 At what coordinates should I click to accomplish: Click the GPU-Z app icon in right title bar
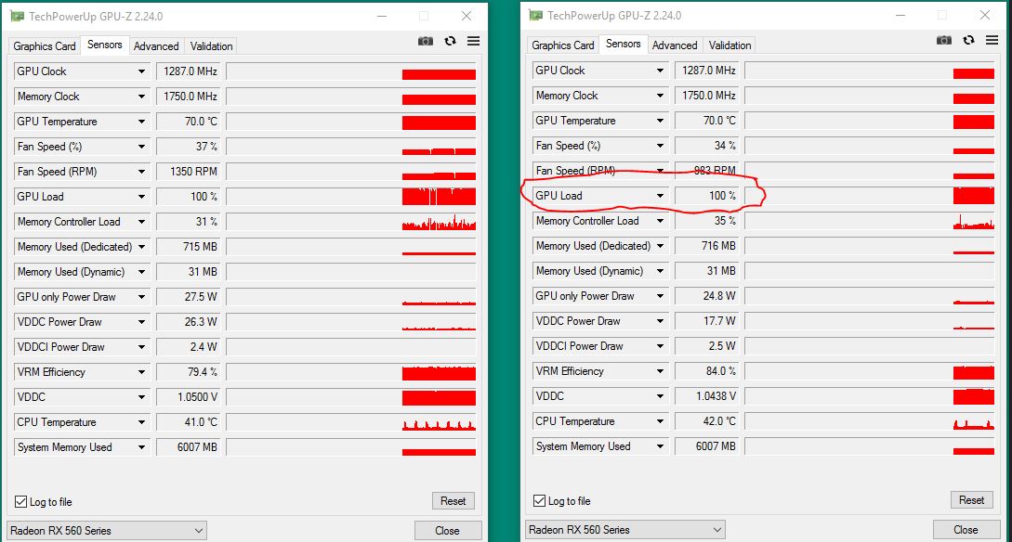click(535, 15)
